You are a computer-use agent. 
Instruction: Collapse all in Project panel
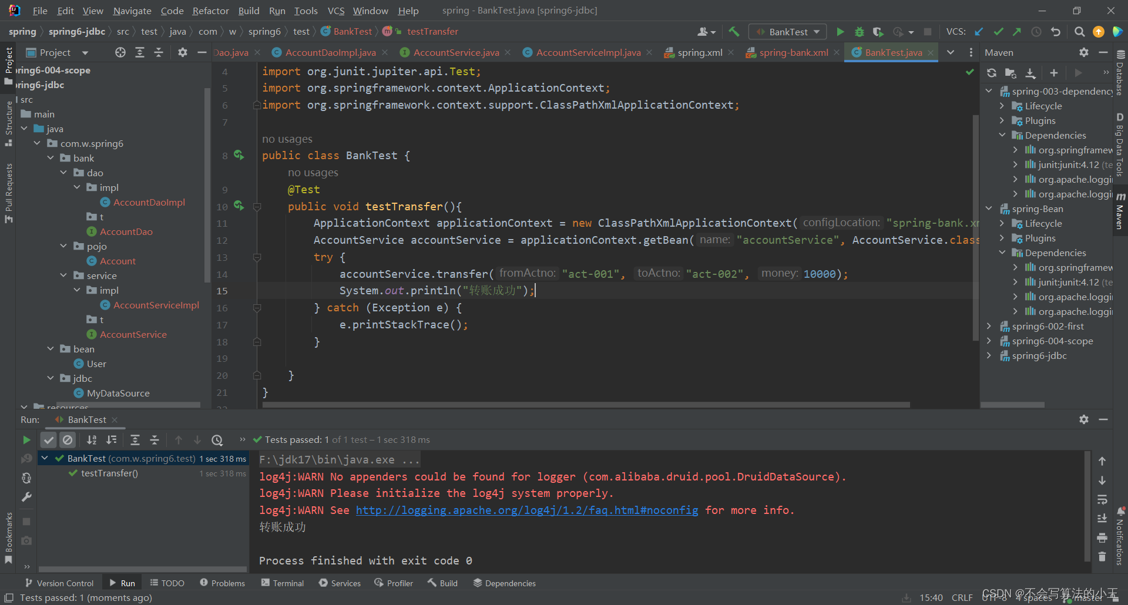(x=159, y=52)
